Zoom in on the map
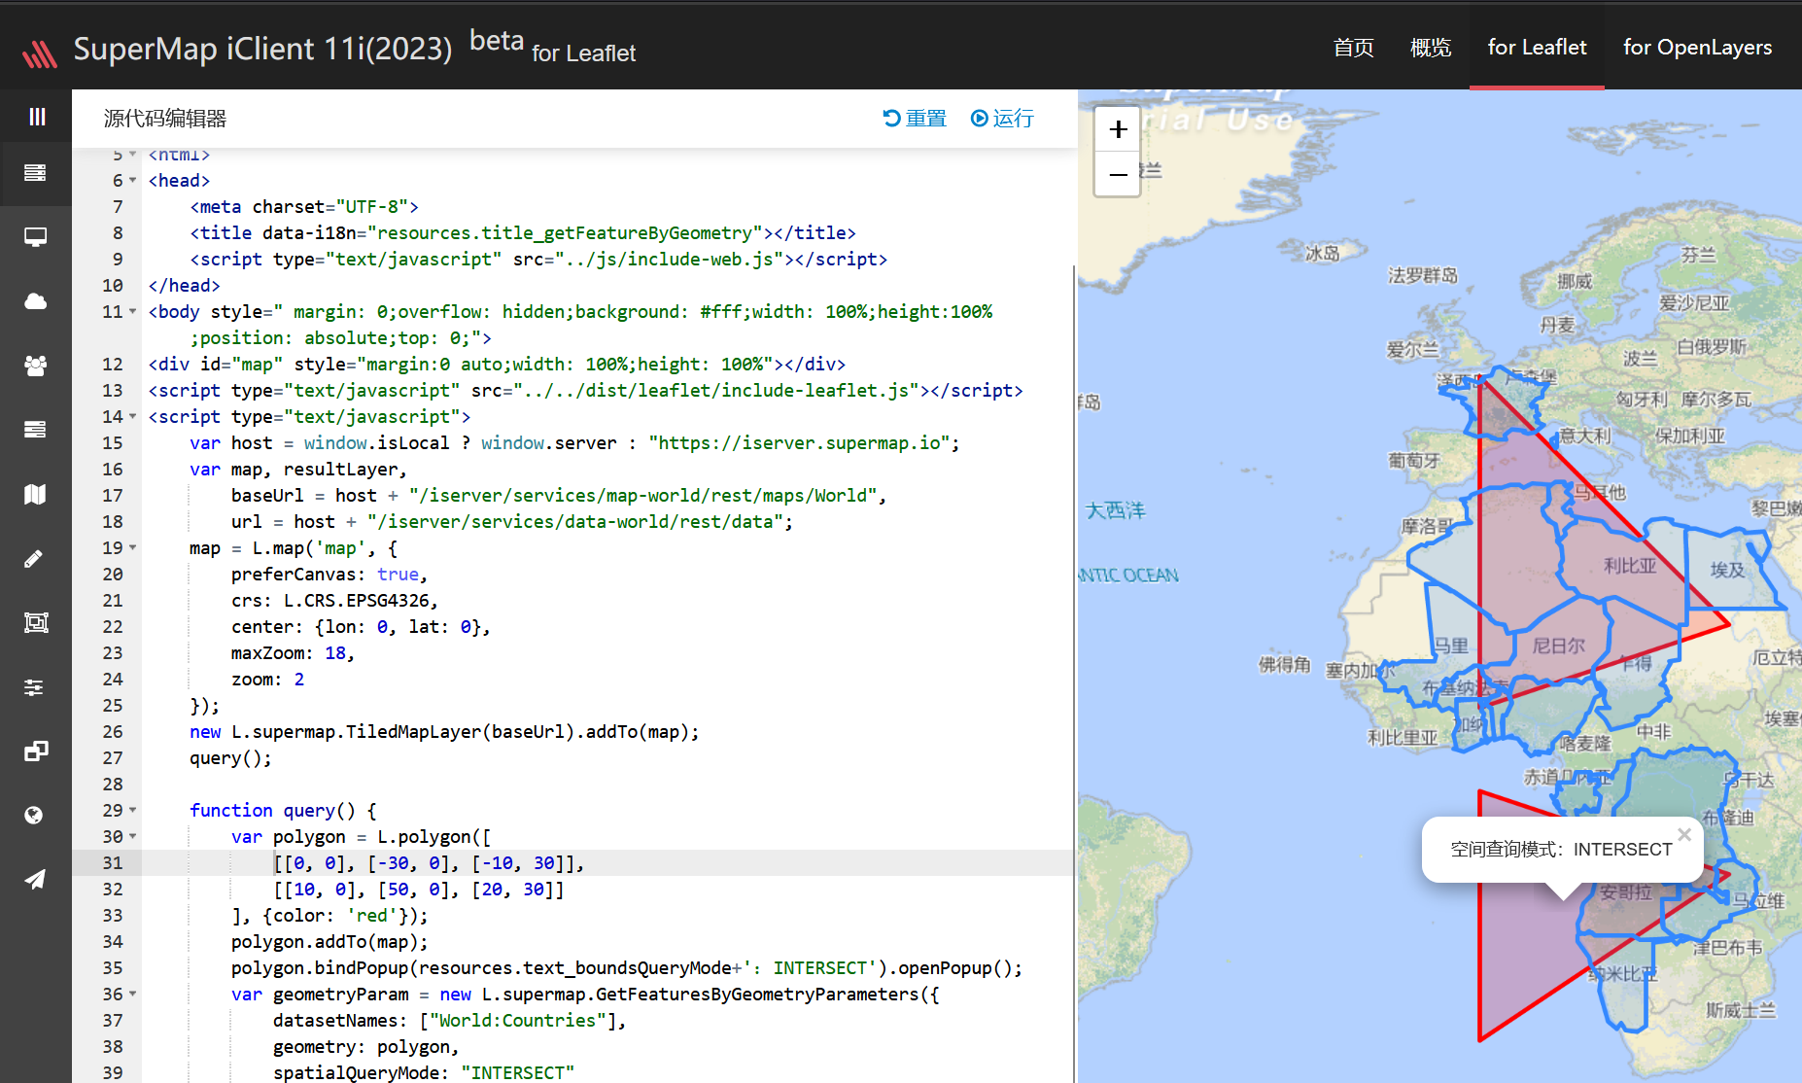The height and width of the screenshot is (1083, 1802). tap(1118, 129)
